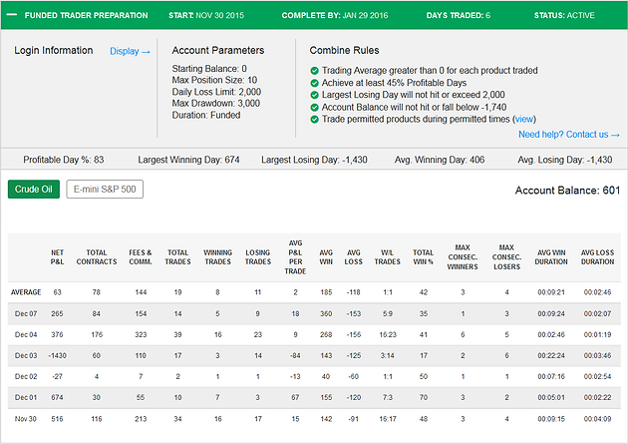
Task: Click the START: NOV 30 2015 text
Action: (x=206, y=15)
